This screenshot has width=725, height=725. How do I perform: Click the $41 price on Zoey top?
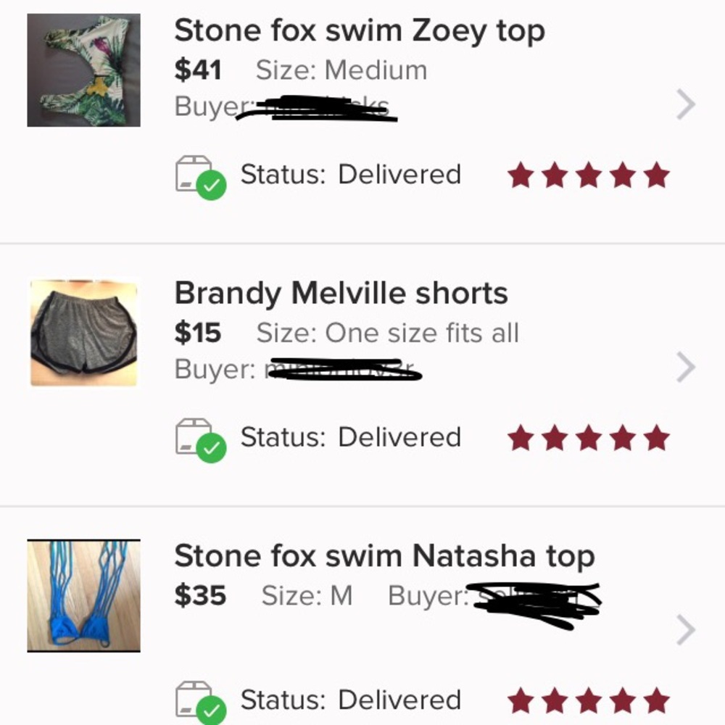[x=197, y=70]
